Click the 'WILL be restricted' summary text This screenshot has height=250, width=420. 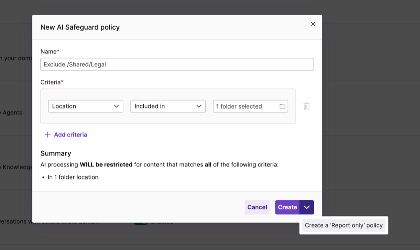point(106,165)
